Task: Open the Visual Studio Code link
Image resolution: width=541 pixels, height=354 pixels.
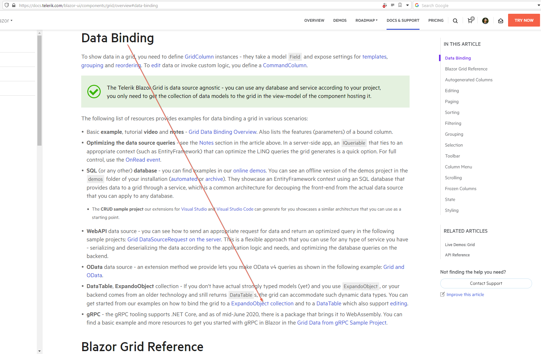Action: 235,209
